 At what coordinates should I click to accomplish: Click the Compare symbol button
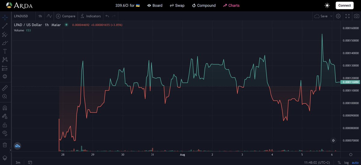tap(66, 16)
